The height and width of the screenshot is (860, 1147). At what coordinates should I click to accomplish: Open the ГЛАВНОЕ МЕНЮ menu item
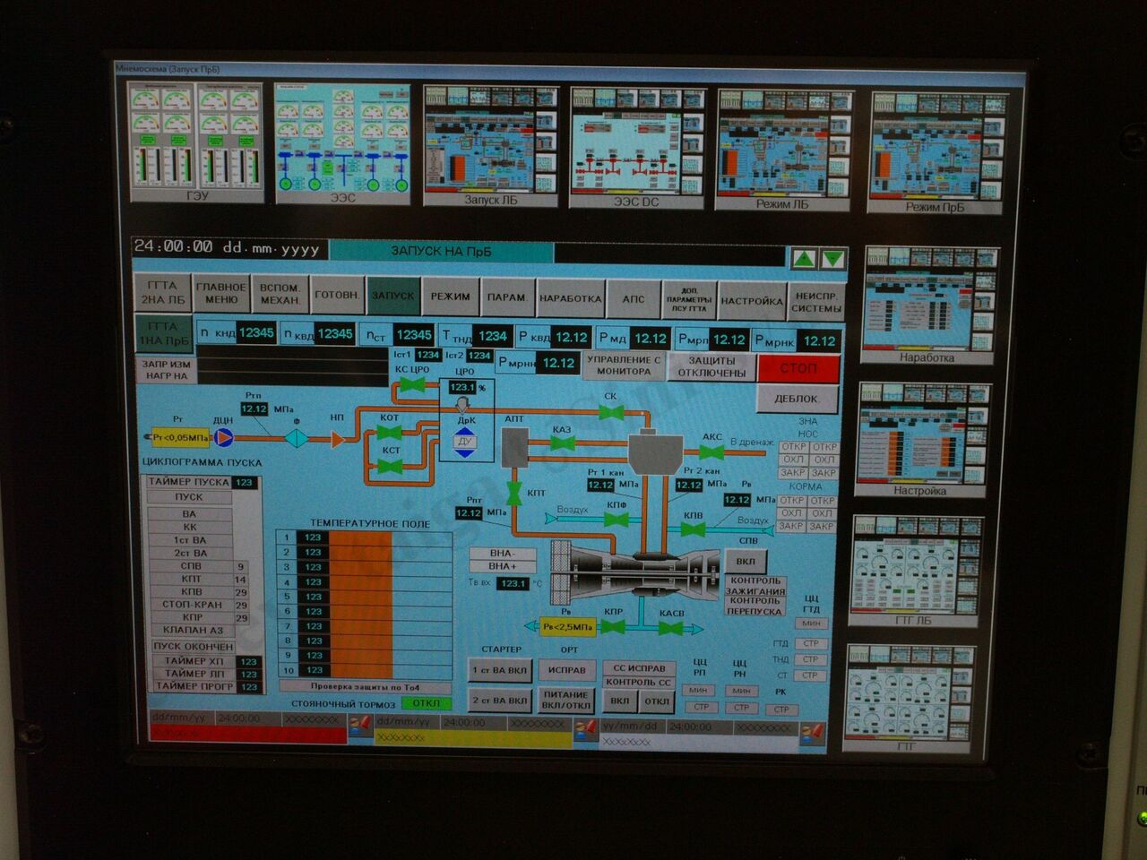(221, 293)
